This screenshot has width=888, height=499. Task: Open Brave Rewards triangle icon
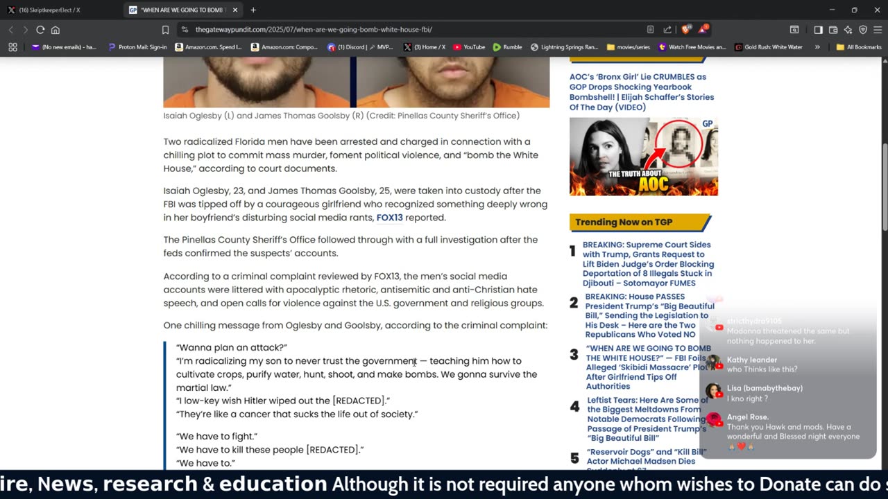(x=703, y=30)
